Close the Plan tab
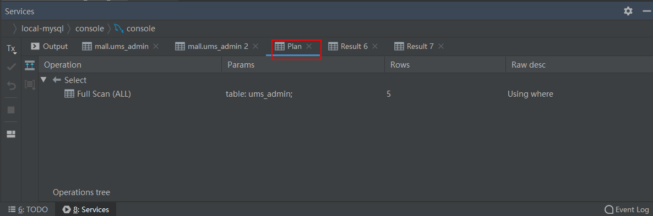653x216 pixels. [309, 47]
